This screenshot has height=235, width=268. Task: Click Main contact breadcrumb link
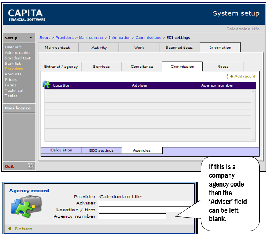[91, 38]
